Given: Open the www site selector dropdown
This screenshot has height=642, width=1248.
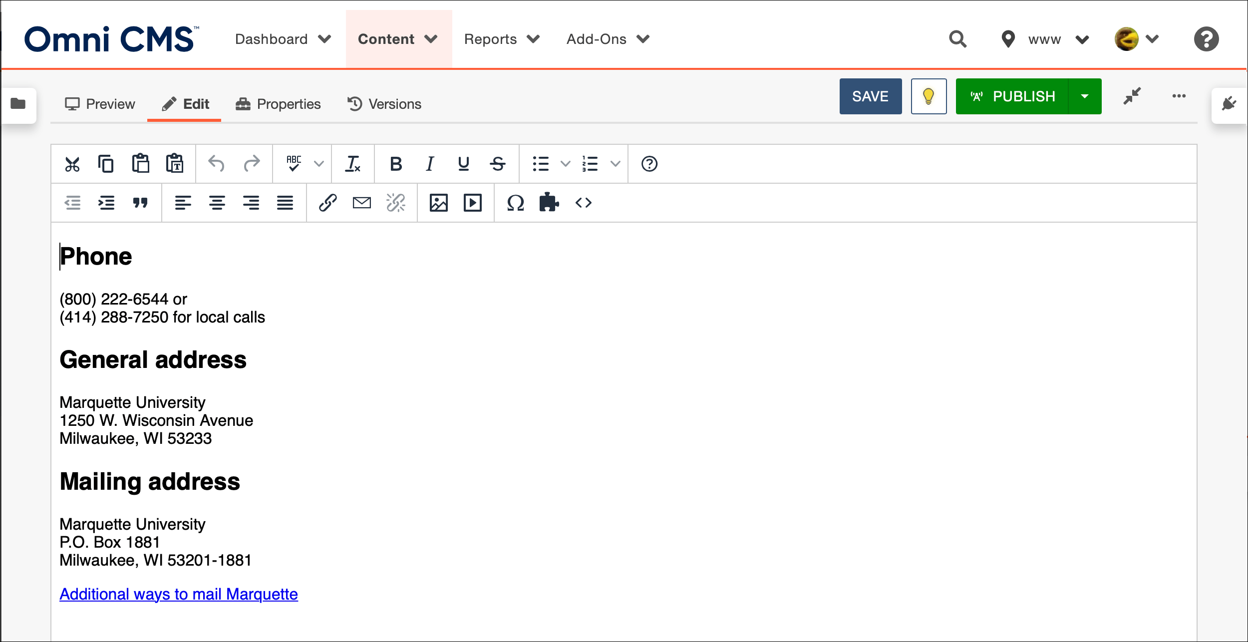Looking at the screenshot, I should point(1045,39).
